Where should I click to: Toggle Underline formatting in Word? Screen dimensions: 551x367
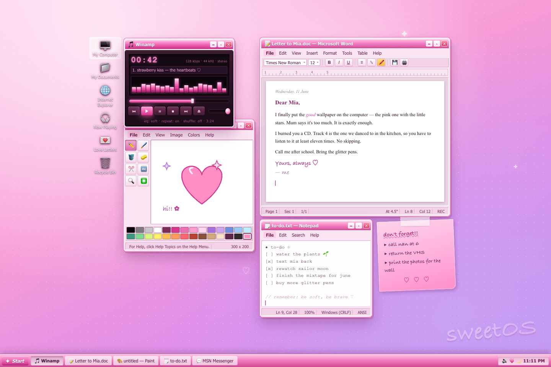pyautogui.click(x=348, y=62)
